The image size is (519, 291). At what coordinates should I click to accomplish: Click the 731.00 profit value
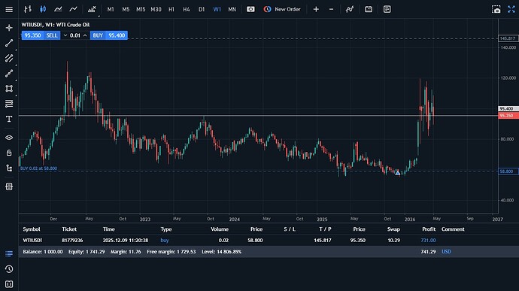click(x=428, y=241)
